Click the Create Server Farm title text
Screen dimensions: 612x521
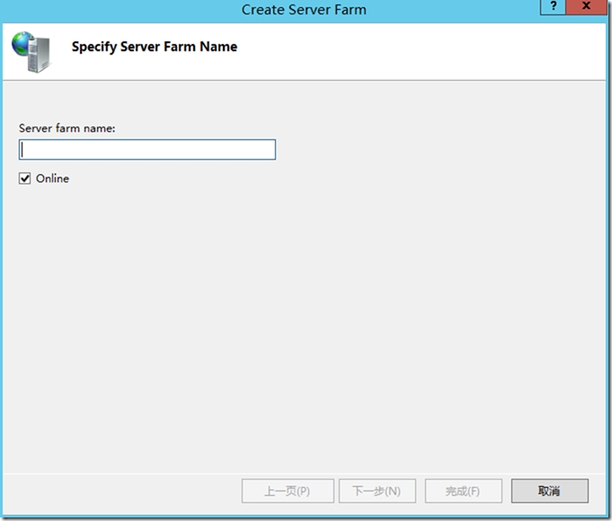click(x=304, y=10)
